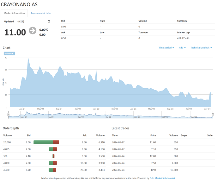The image size is (218, 182).
Task: Switch to the Market information tab
Action: (14, 13)
